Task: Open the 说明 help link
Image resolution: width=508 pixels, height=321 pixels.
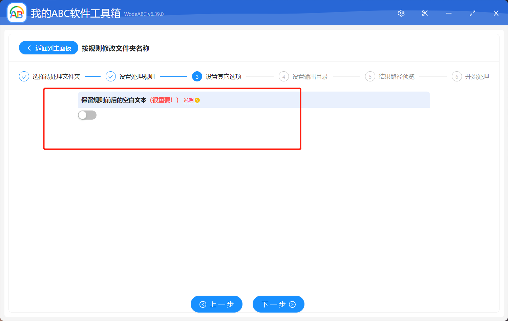Action: 189,100
